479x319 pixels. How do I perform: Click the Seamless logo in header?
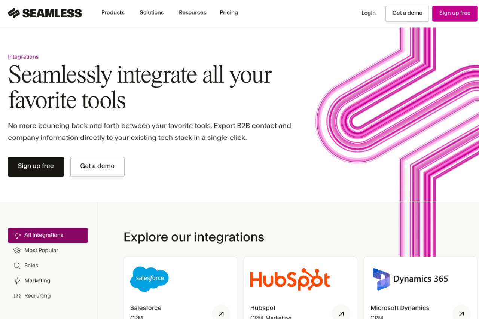click(x=45, y=13)
